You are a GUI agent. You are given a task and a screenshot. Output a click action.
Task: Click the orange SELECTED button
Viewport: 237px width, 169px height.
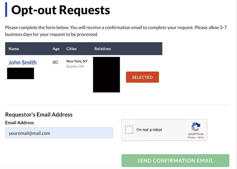pyautogui.click(x=143, y=77)
